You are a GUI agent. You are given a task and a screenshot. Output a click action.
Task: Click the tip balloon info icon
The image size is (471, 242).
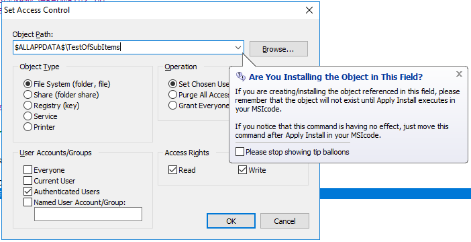click(241, 77)
